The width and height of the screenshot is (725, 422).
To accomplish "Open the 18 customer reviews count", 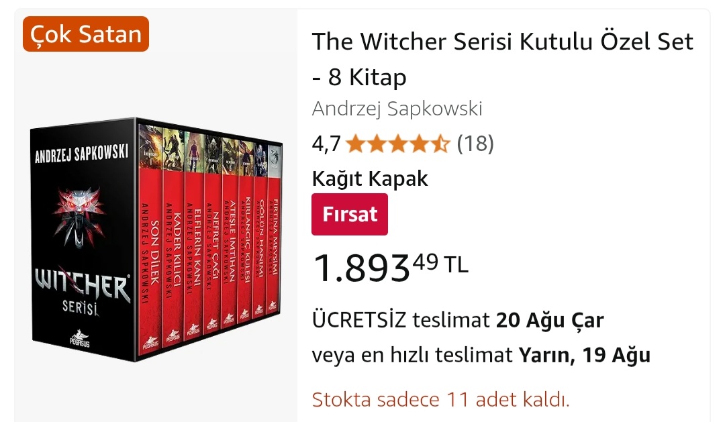I will [x=475, y=144].
